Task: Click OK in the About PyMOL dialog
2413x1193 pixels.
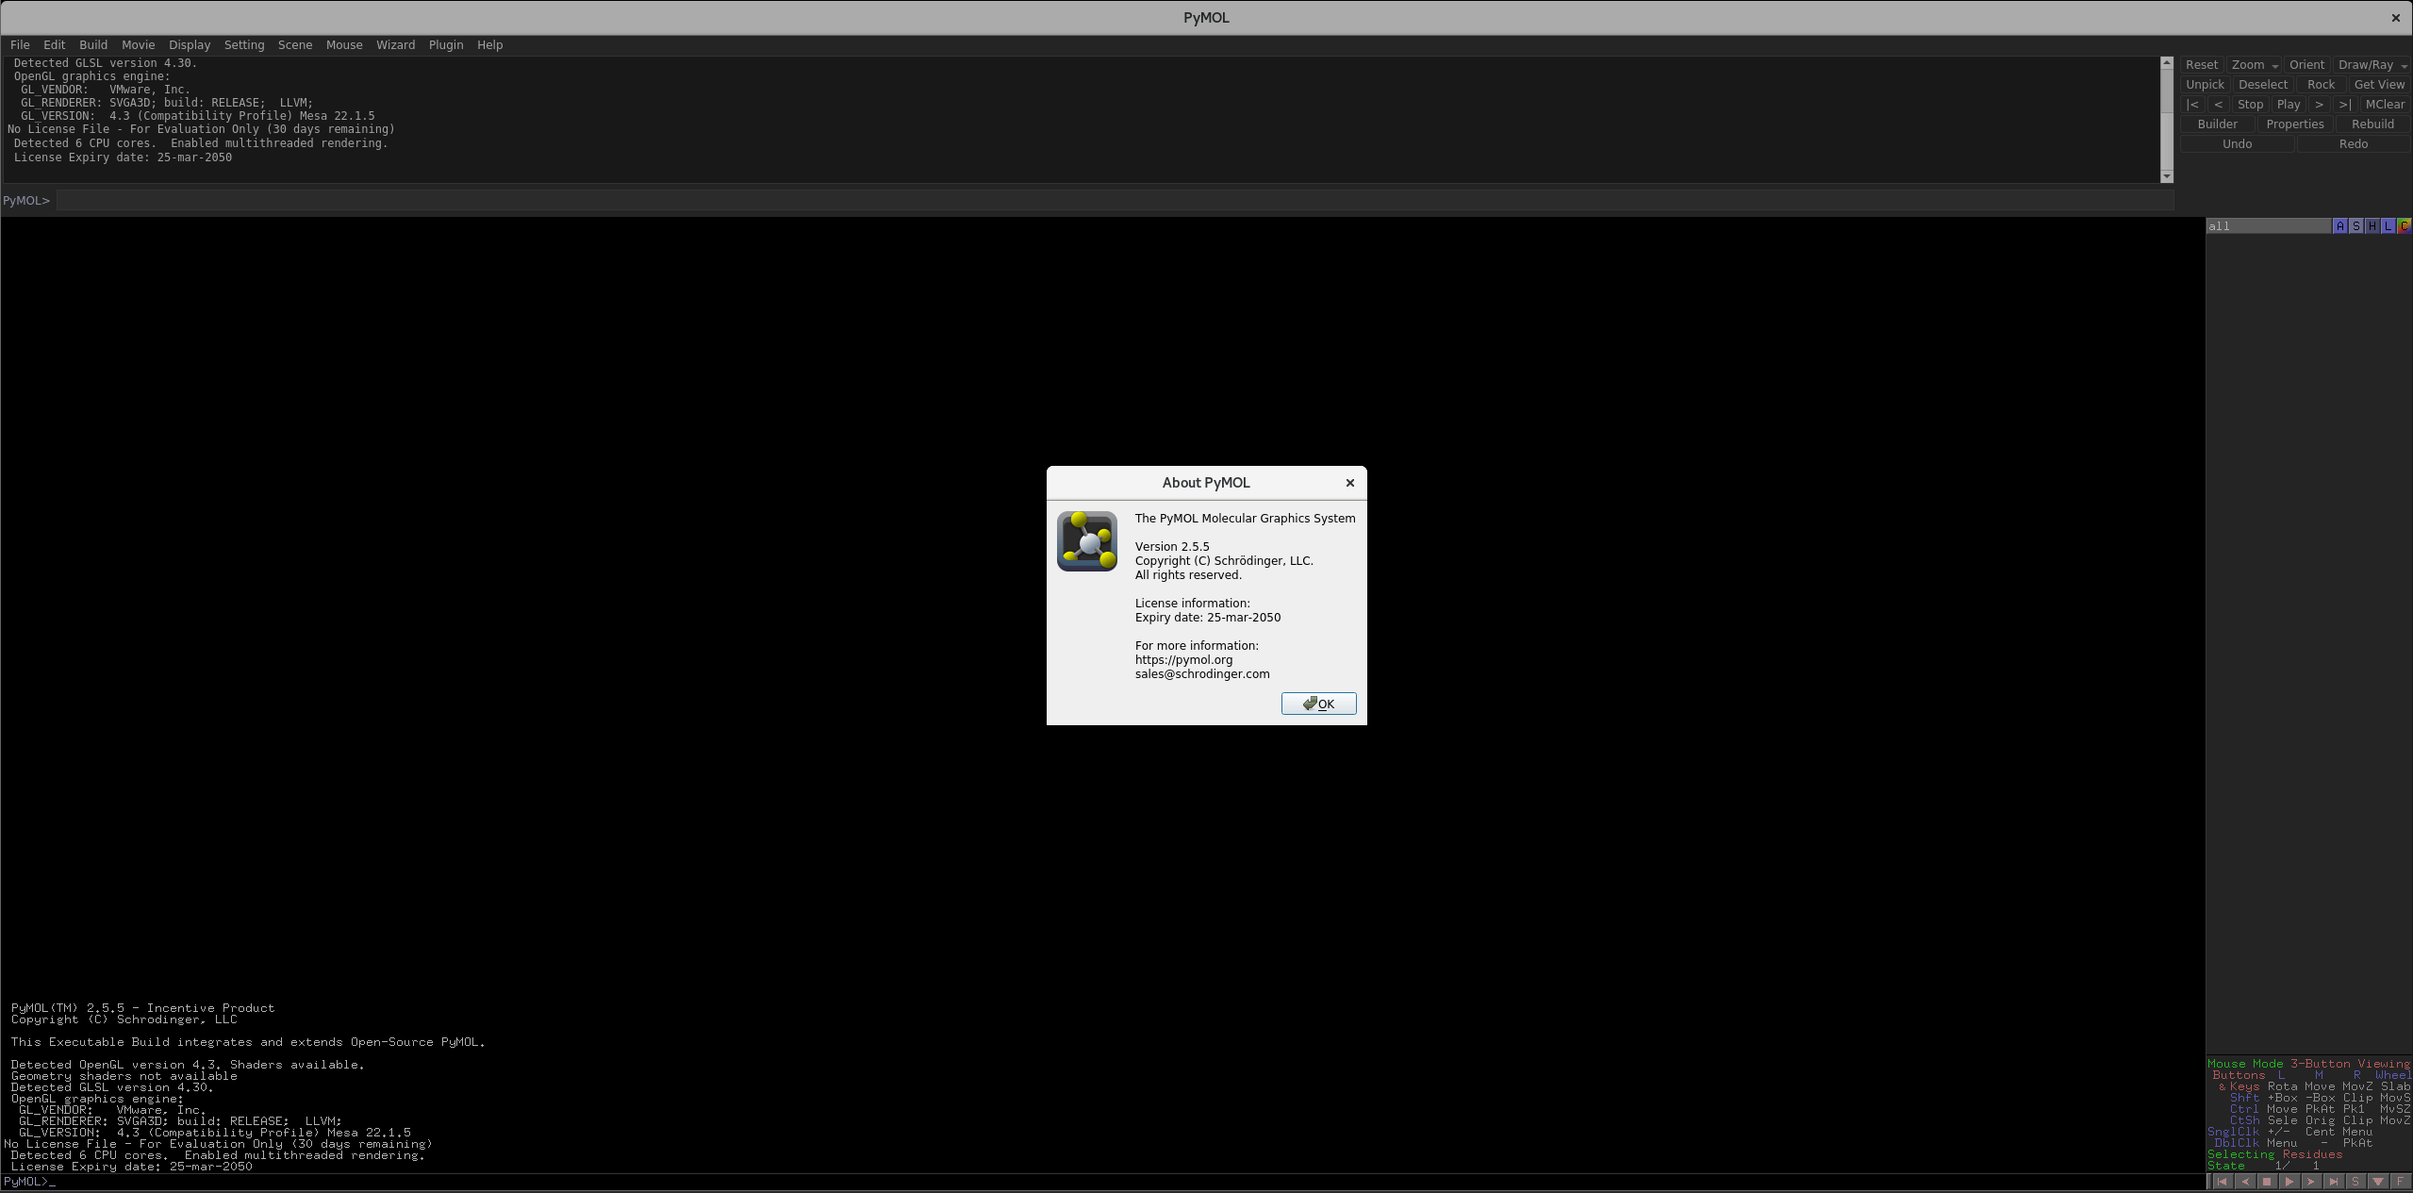Action: click(1318, 704)
